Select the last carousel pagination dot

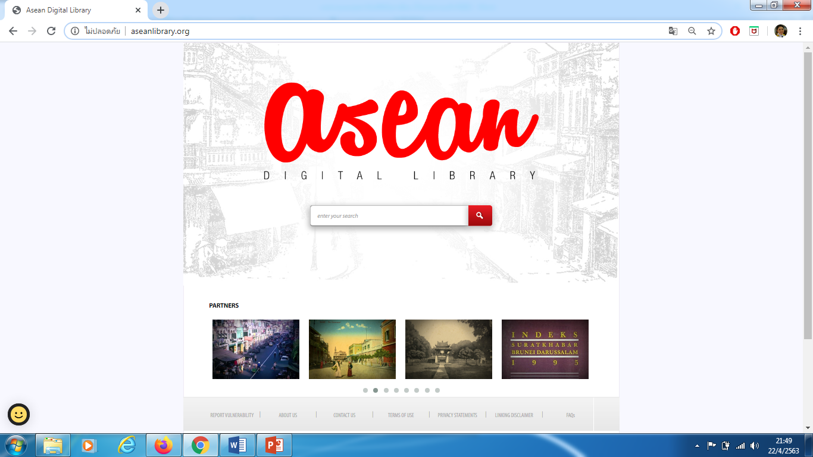pyautogui.click(x=437, y=390)
